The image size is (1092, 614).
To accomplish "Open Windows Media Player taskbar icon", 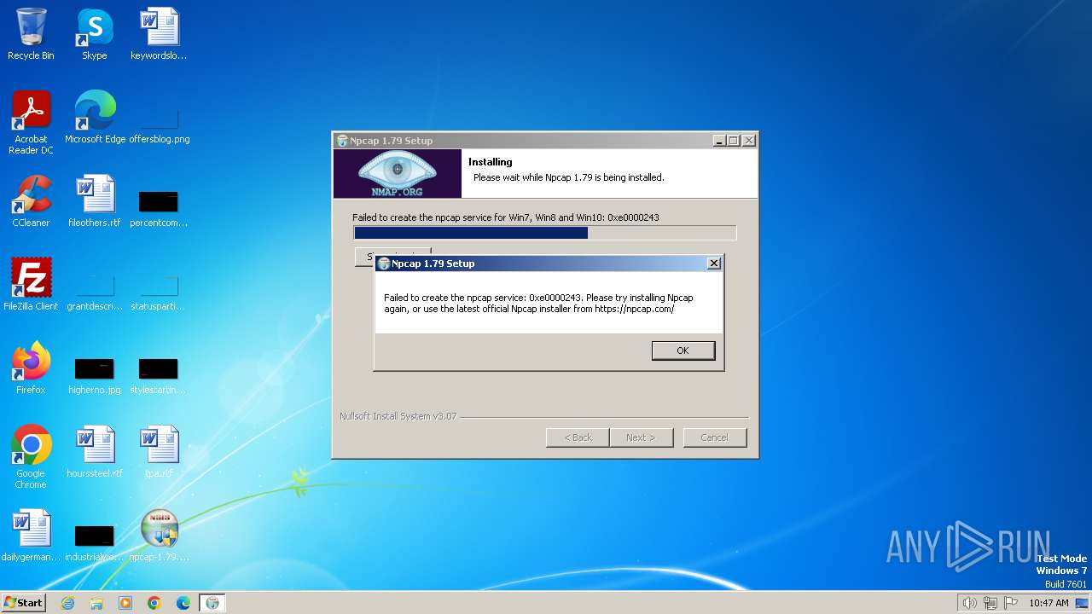I will click(125, 603).
